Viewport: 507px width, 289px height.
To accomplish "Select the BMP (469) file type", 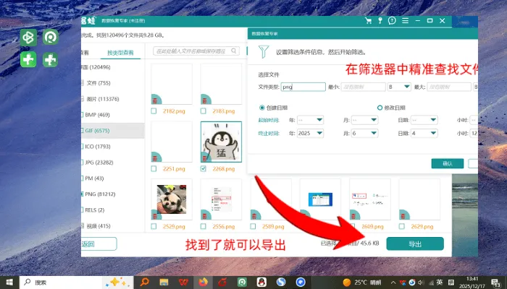I will point(97,114).
